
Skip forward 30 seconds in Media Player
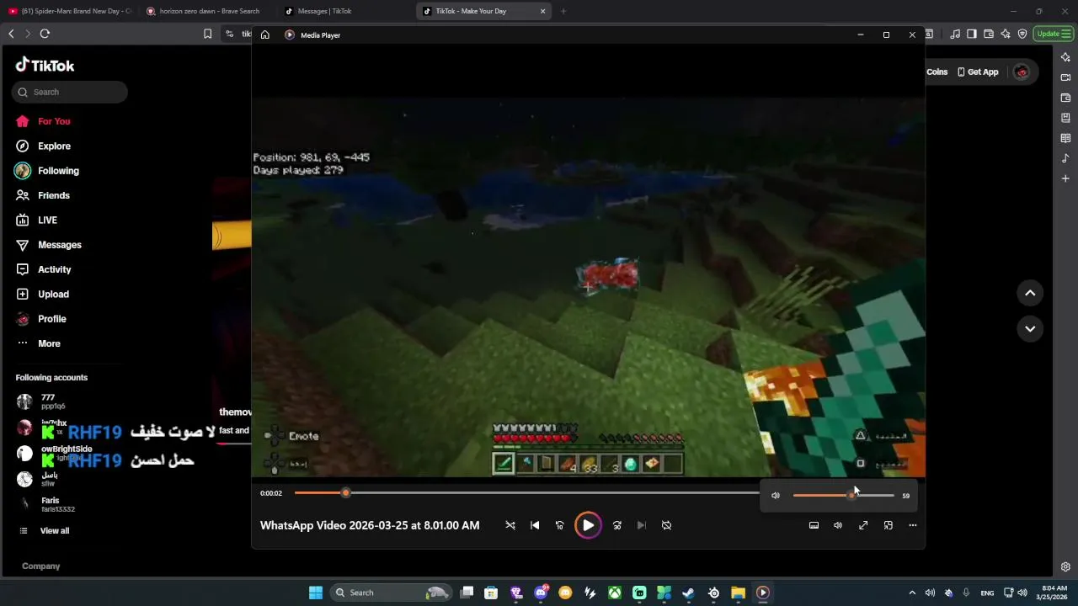point(617,525)
